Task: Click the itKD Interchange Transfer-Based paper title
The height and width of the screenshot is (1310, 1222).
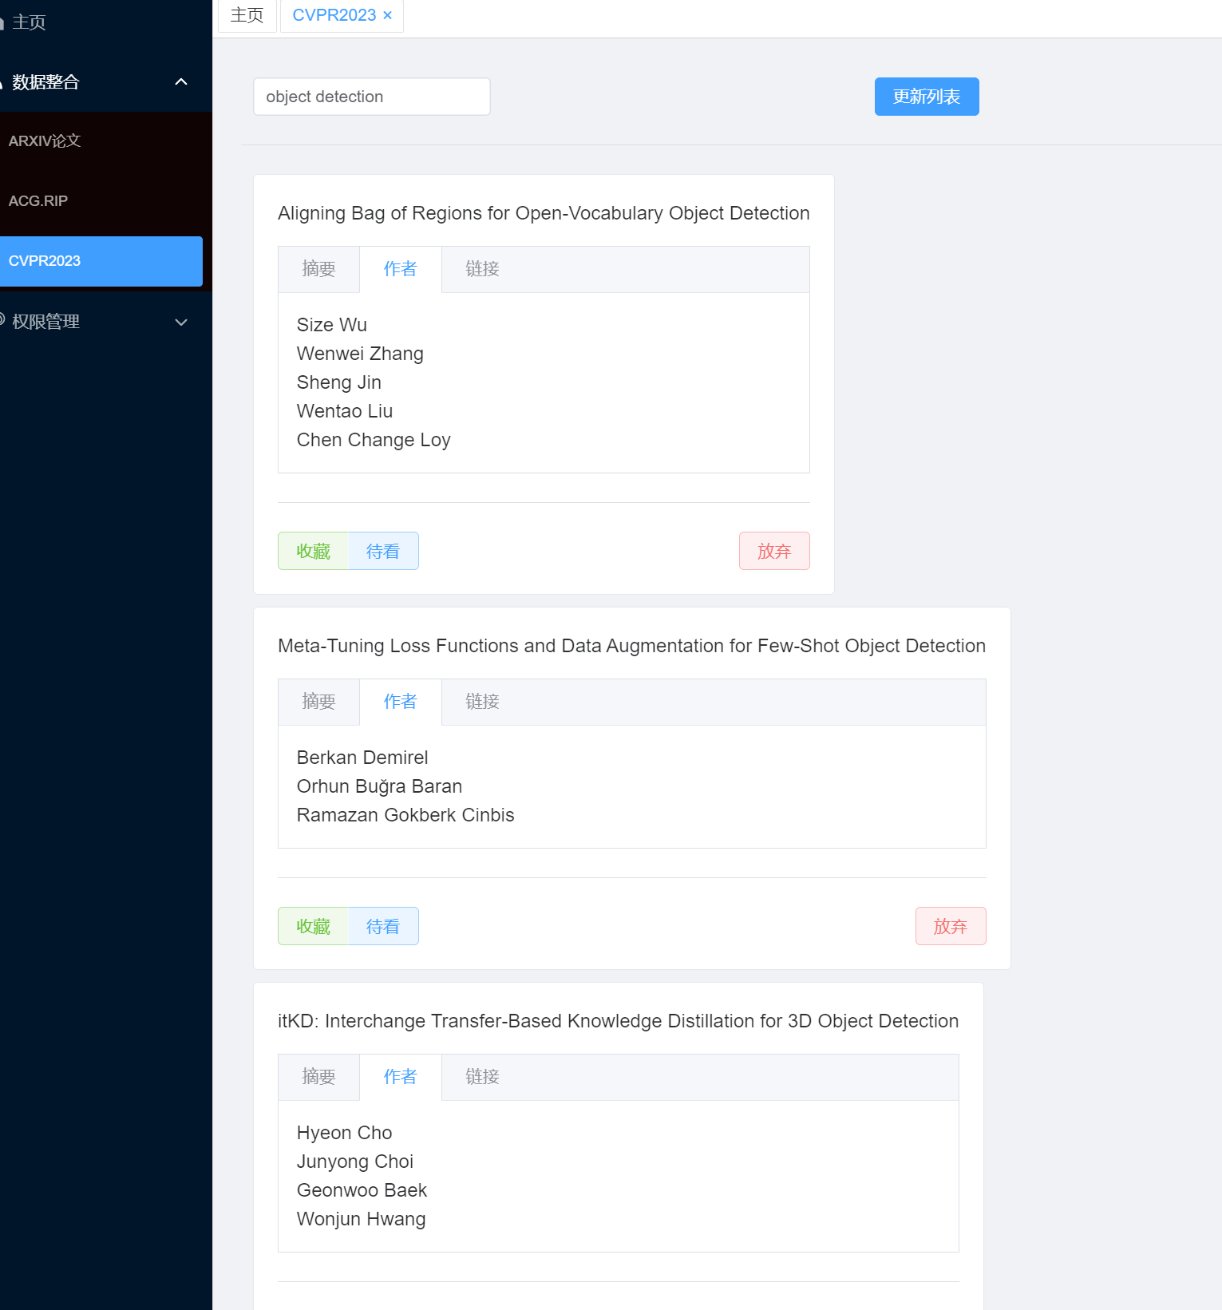Action: (618, 1021)
